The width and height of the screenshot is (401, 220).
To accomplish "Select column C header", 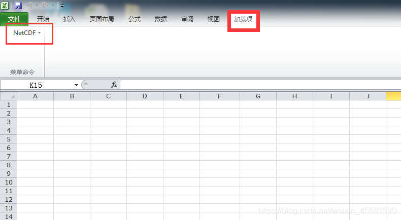I will [x=109, y=96].
